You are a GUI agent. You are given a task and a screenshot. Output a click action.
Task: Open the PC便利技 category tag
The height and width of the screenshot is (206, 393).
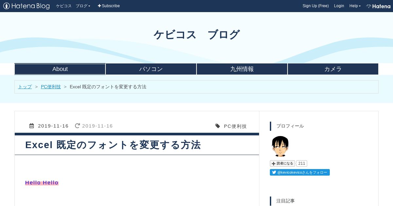[235, 126]
